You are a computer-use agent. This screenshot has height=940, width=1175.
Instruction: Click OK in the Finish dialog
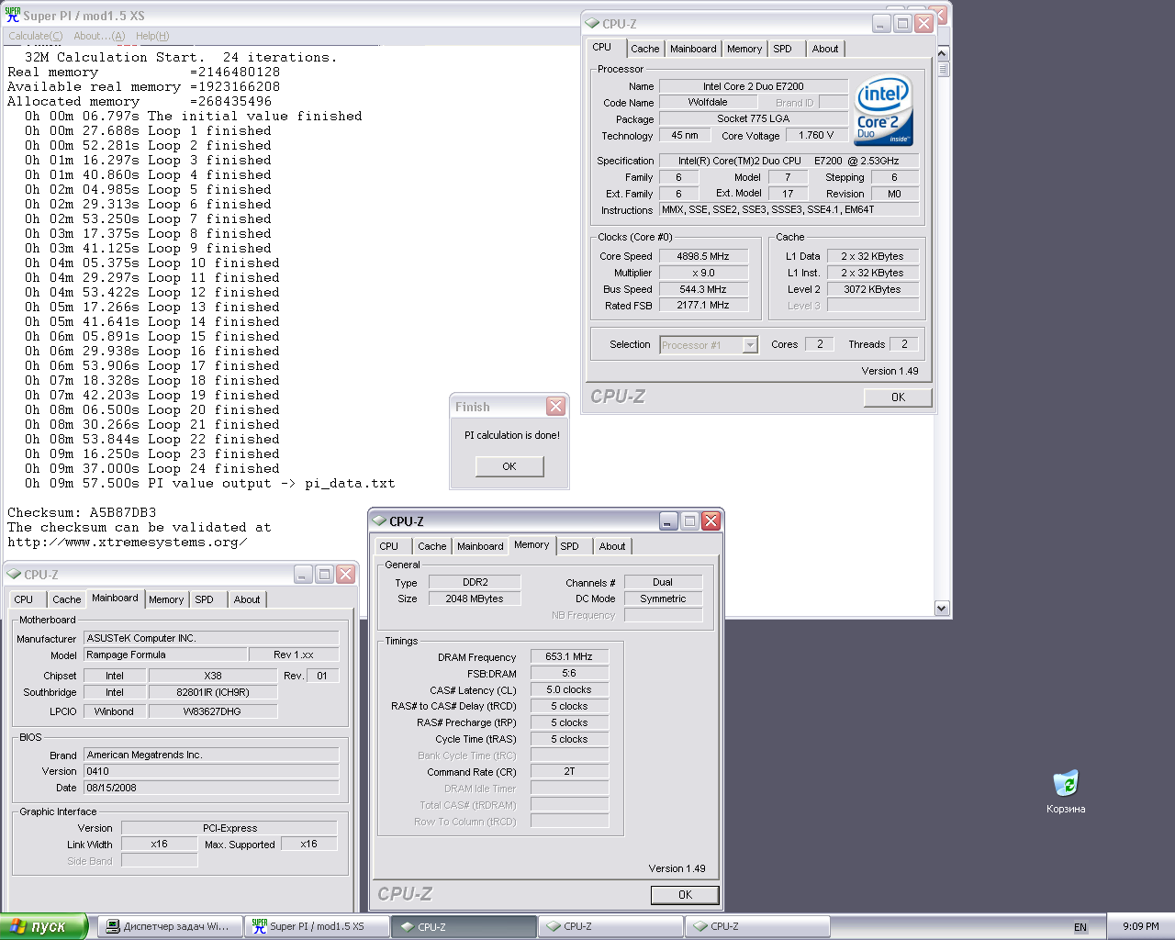click(x=509, y=466)
